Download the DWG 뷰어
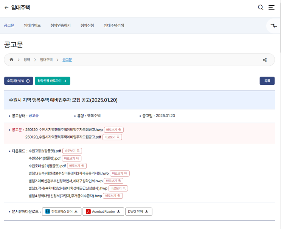This screenshot has height=229, width=281. coord(139,212)
